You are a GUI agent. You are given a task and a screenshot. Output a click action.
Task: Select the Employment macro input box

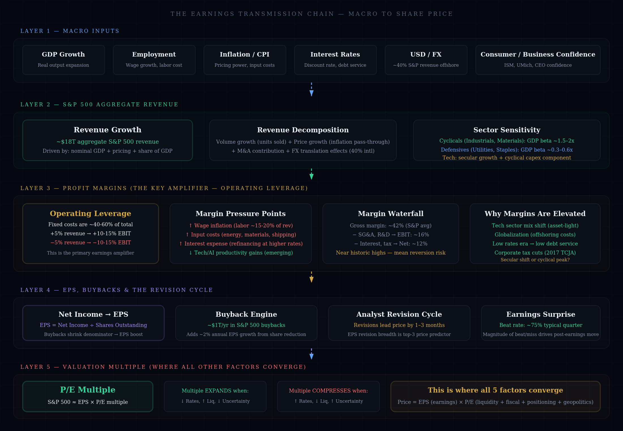pos(154,60)
